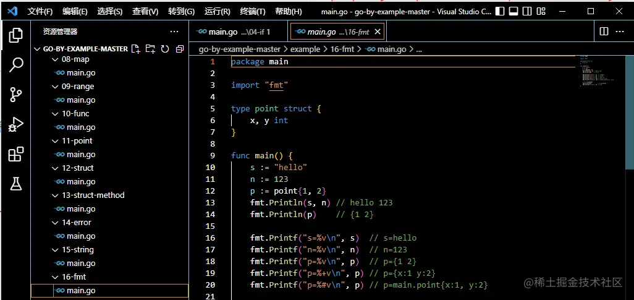Image resolution: width=634 pixels, height=300 pixels.
Task: Open main.go under 15-string
Action: [x=109, y=264]
